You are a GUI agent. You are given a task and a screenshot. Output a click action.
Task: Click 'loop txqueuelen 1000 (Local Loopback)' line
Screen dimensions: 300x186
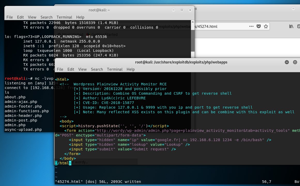[x=68, y=51]
